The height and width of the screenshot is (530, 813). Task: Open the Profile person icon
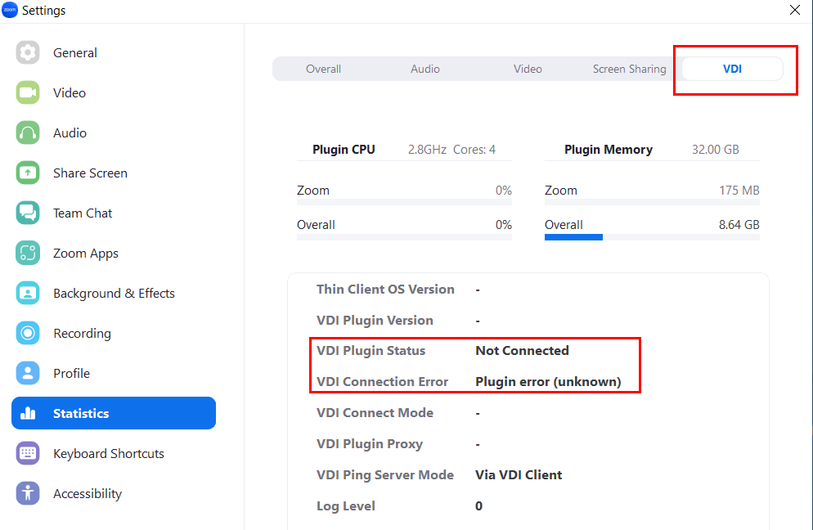[28, 374]
